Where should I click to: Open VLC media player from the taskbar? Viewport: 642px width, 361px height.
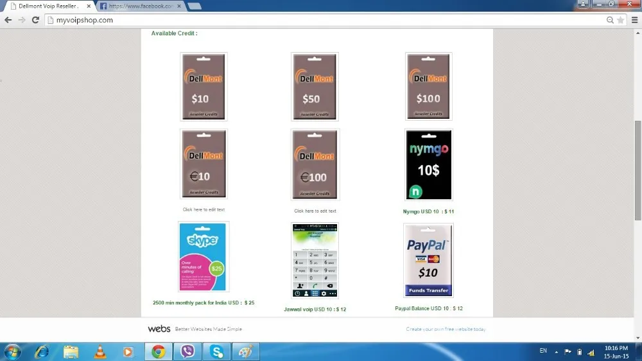pyautogui.click(x=100, y=351)
